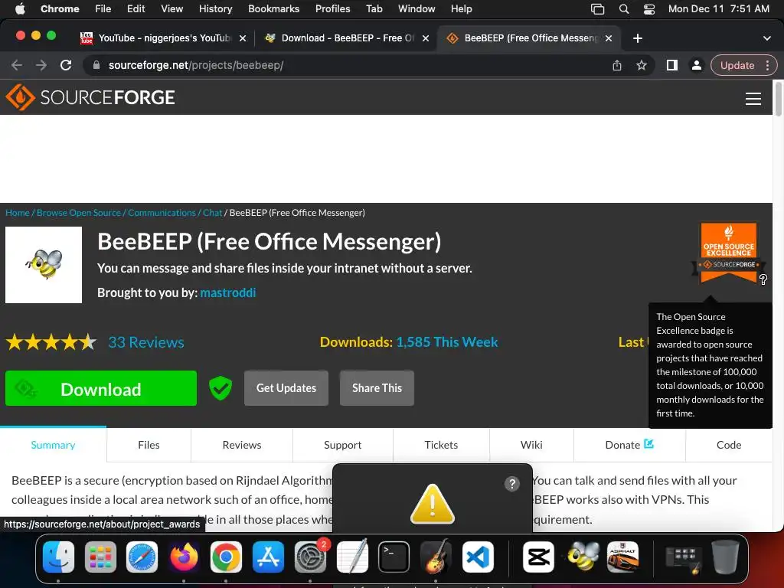Click the share page icon in address bar
Viewport: 784px width, 588px height.
[x=617, y=66]
